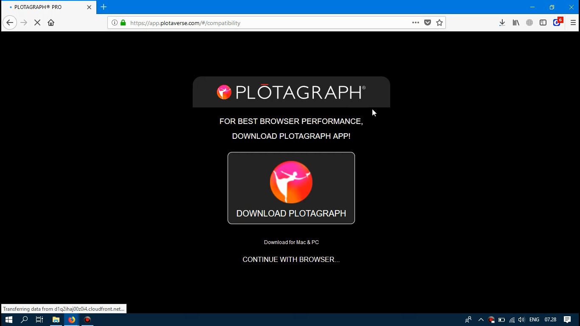Screen dimensions: 580x326
Task: Open Windows taskbar search
Action: pyautogui.click(x=24, y=320)
